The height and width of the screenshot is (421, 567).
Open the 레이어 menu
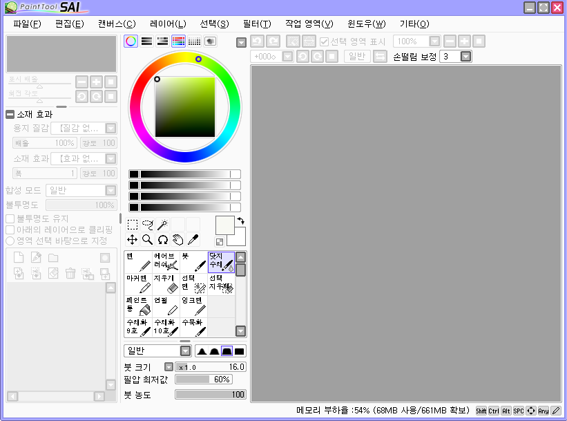tap(168, 24)
